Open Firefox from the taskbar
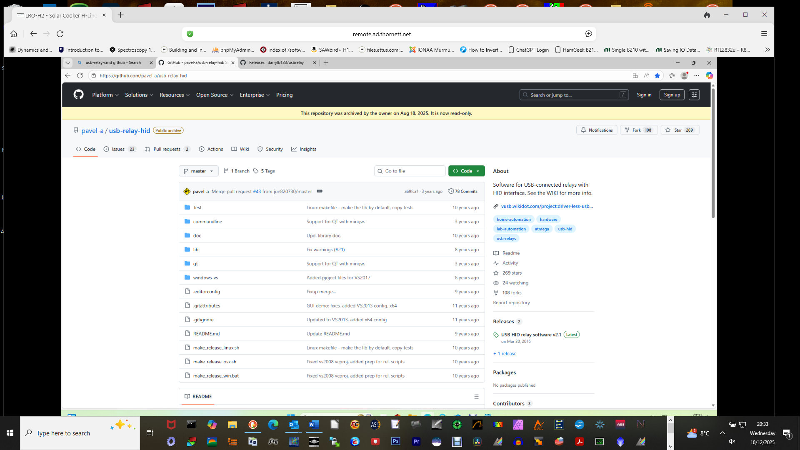 pyautogui.click(x=252, y=425)
